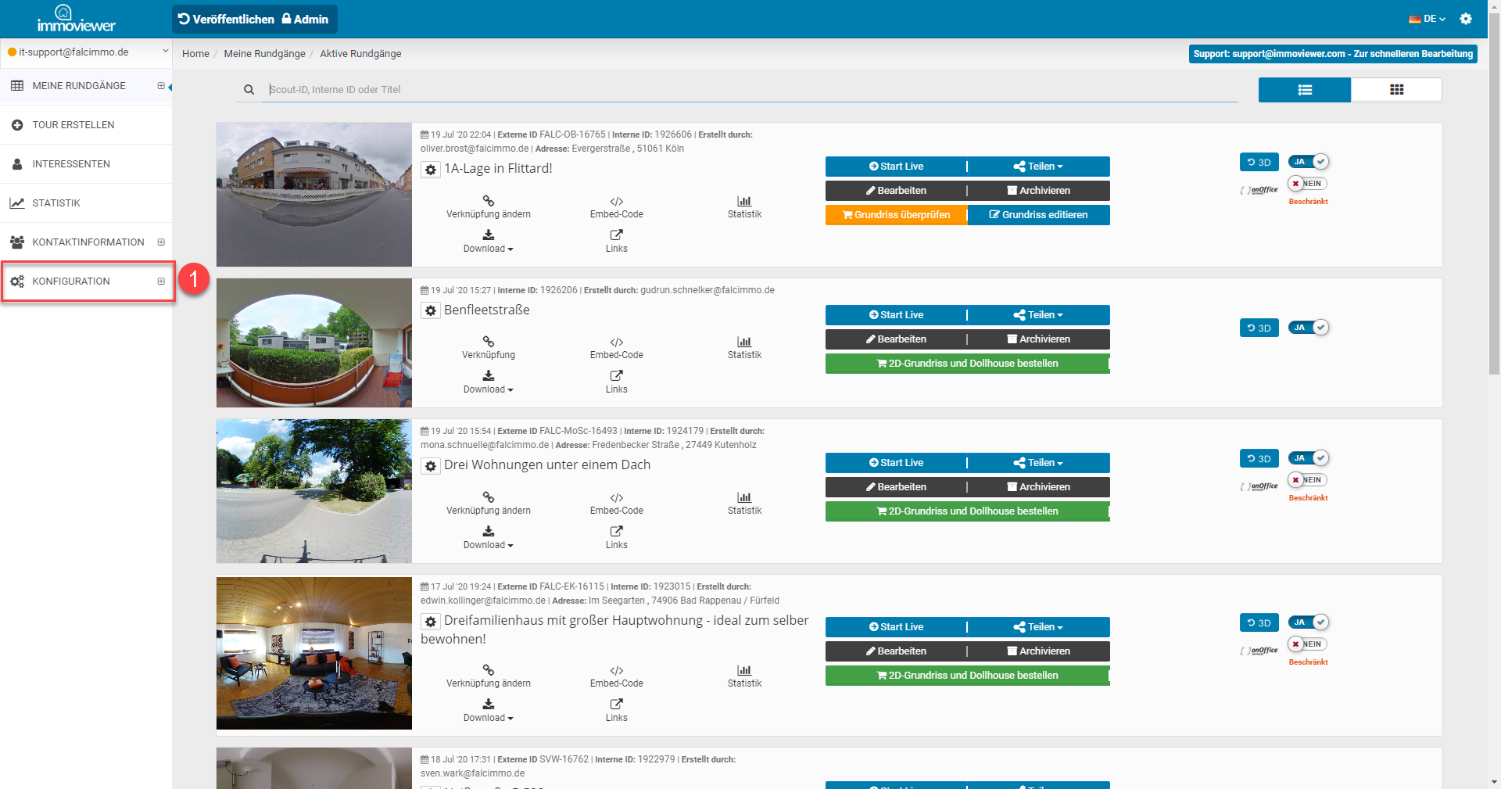Viewport: 1501px width, 789px height.
Task: Open Download dropdown for Benfleetstraße
Action: (x=488, y=389)
